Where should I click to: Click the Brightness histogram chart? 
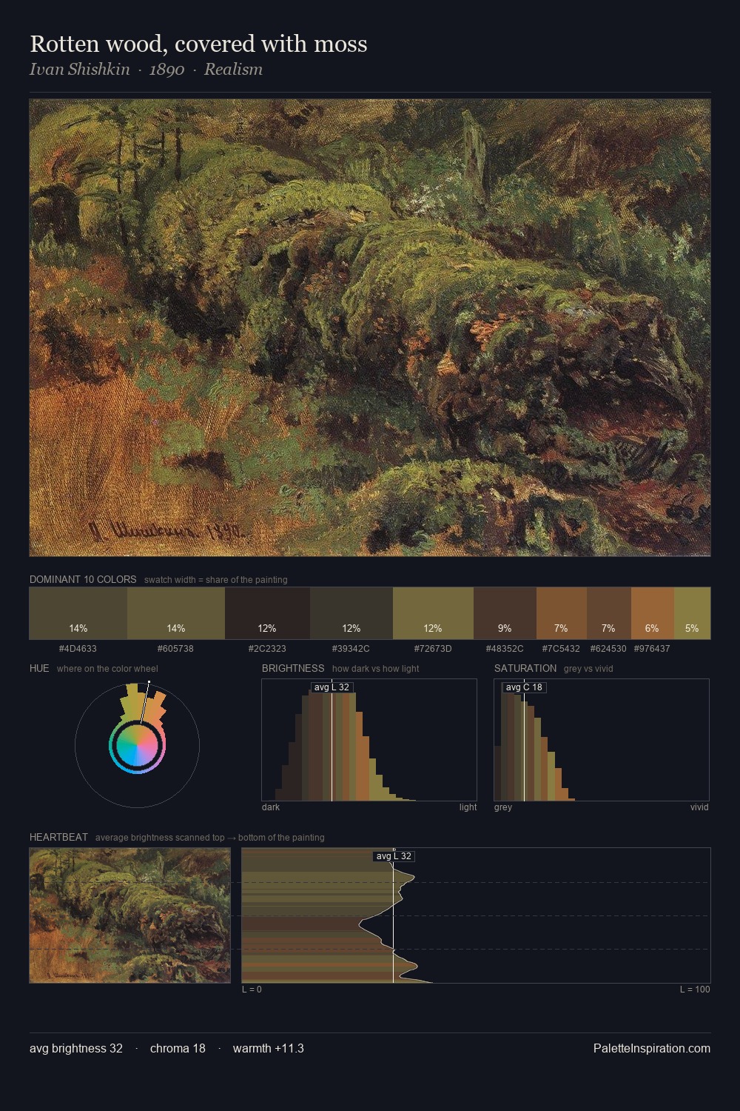[x=369, y=740]
